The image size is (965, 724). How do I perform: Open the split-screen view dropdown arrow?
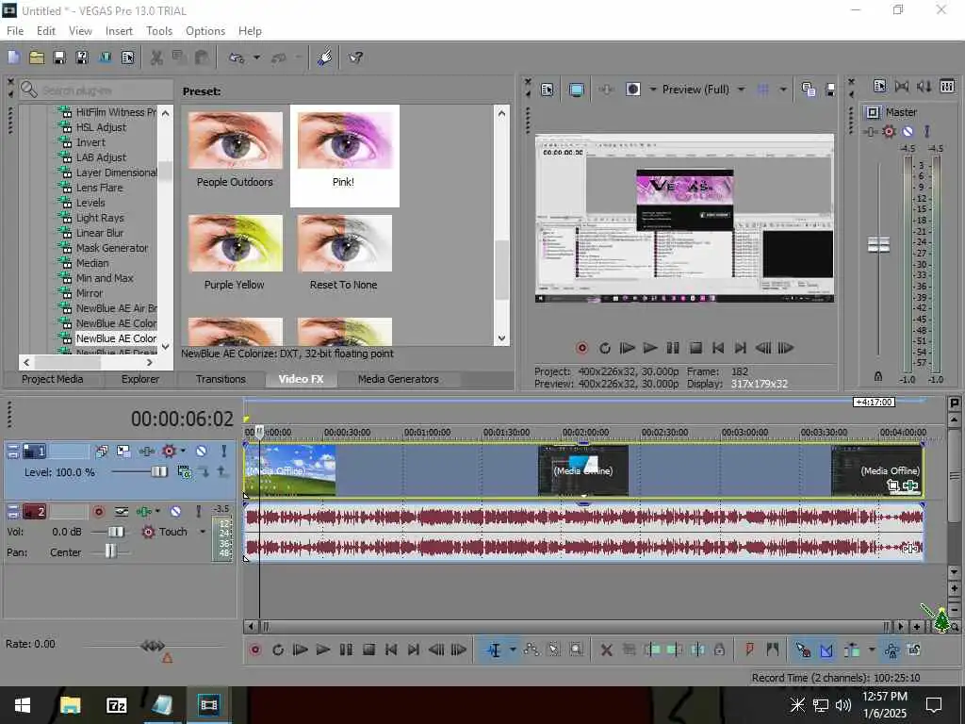(652, 90)
